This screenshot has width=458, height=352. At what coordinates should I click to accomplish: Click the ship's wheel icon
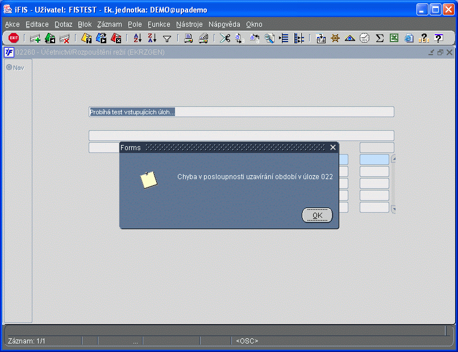[335, 38]
